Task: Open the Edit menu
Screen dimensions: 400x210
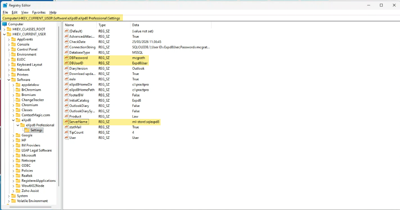Action: [14, 12]
